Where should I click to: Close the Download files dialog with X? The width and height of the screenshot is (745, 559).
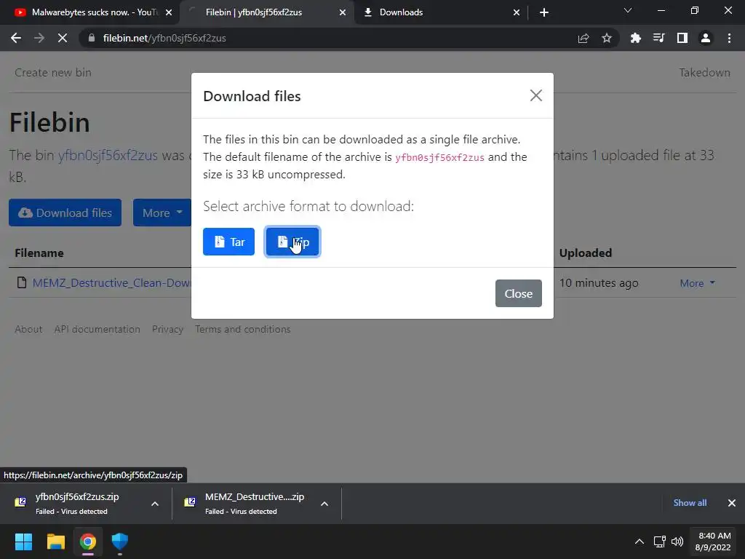pos(535,95)
